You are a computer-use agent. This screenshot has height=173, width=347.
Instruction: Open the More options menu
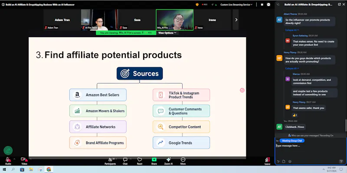(183, 161)
